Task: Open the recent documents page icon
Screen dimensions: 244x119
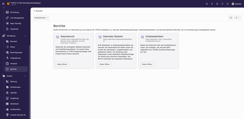Action: (227, 4)
